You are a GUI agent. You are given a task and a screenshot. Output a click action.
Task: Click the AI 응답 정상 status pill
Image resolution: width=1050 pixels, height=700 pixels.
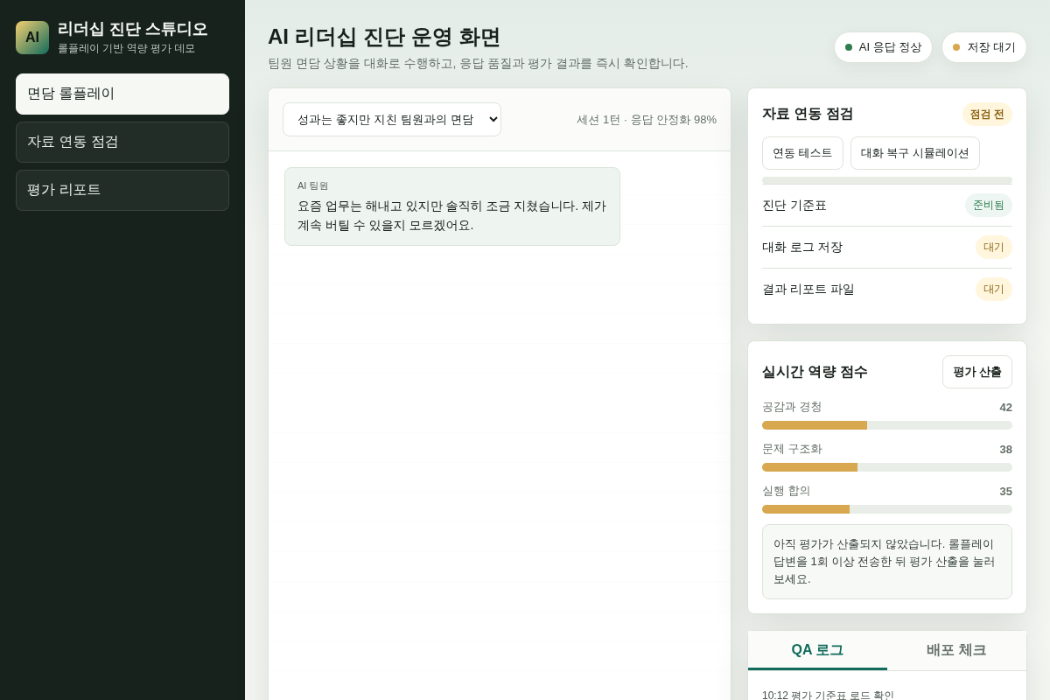[x=883, y=47]
